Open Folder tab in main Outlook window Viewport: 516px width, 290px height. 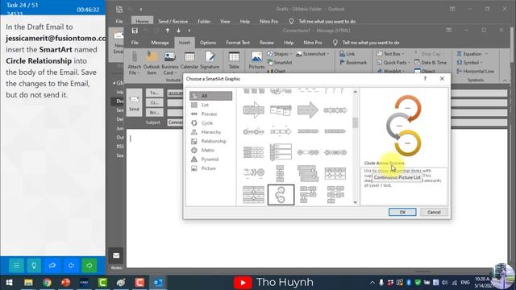[204, 22]
